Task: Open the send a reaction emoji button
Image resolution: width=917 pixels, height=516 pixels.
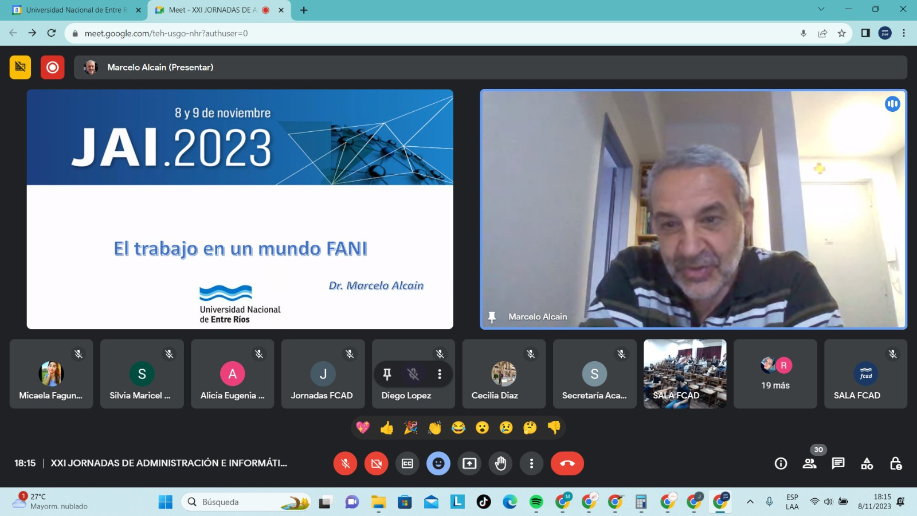Action: (x=438, y=463)
